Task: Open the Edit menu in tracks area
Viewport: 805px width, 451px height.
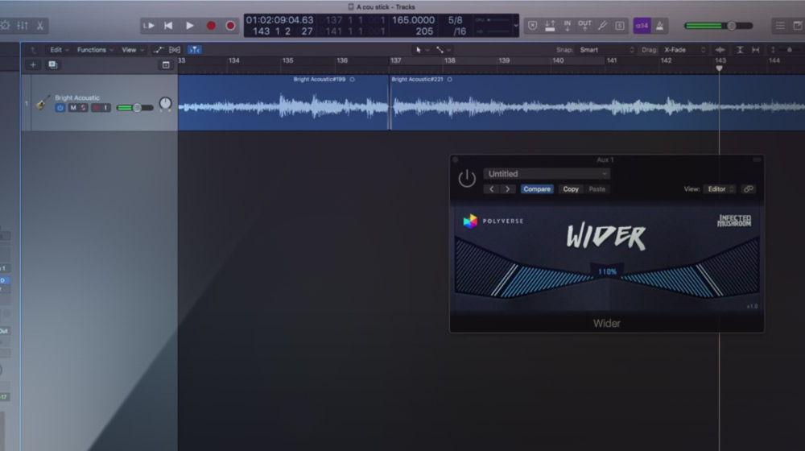Action: tap(60, 50)
